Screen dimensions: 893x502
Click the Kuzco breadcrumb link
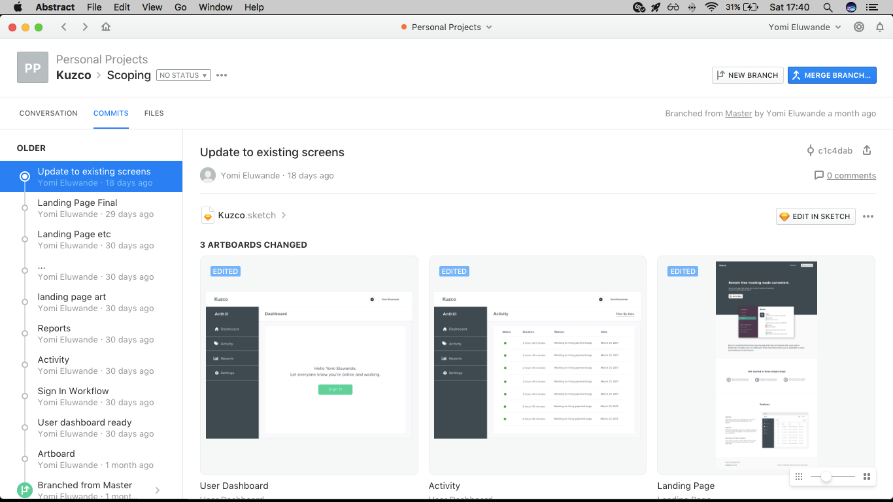click(74, 75)
